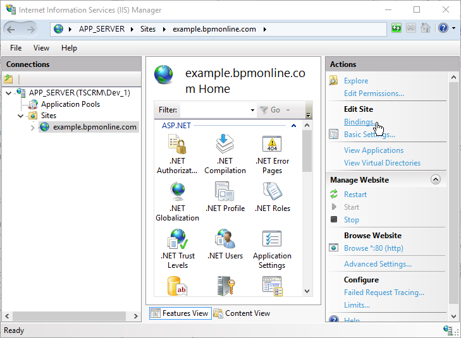Screen dimensions: 461x338
Task: Open the View menu
Action: point(41,48)
